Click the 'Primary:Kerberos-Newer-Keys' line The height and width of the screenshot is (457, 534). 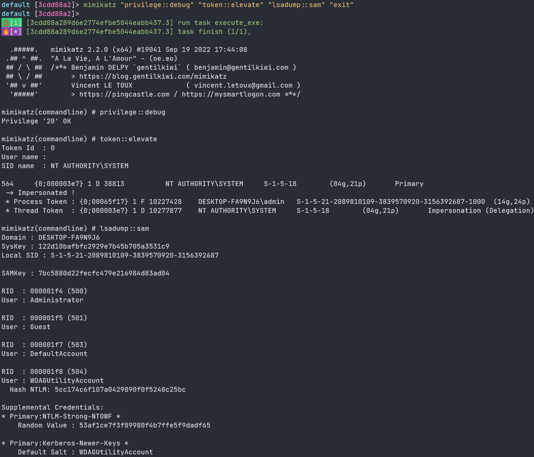point(65,443)
